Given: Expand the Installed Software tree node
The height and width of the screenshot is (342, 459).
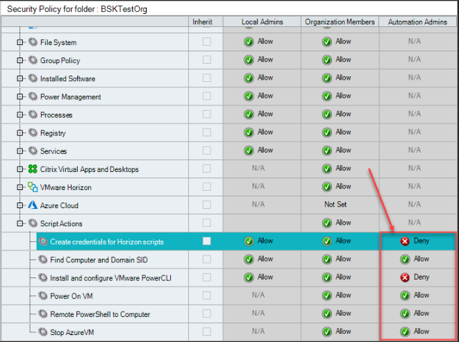Looking at the screenshot, I should pos(20,78).
